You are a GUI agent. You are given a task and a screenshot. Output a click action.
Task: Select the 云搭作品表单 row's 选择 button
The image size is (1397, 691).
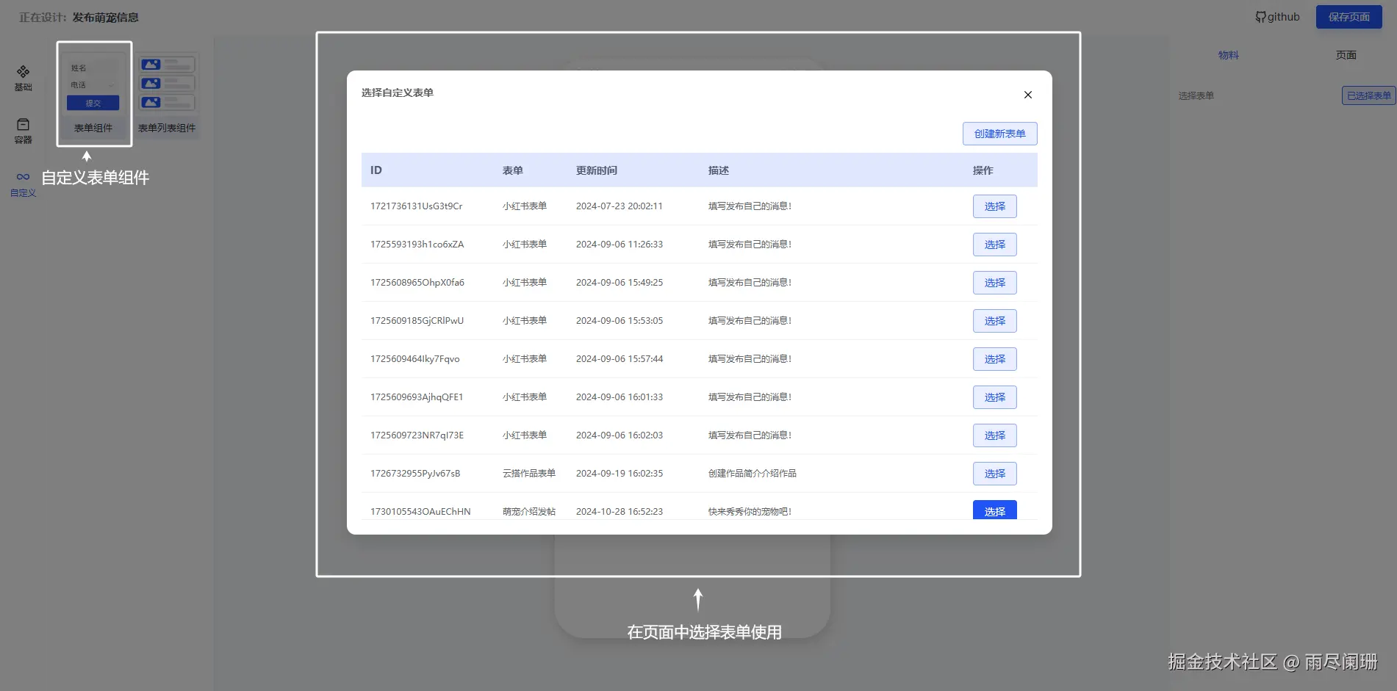click(x=994, y=474)
